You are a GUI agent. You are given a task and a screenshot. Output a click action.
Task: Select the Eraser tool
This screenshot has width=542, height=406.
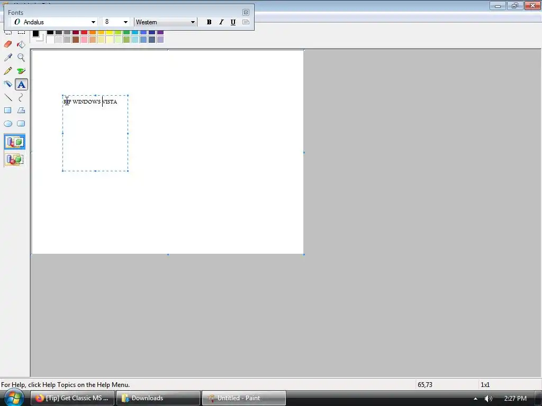coord(8,44)
